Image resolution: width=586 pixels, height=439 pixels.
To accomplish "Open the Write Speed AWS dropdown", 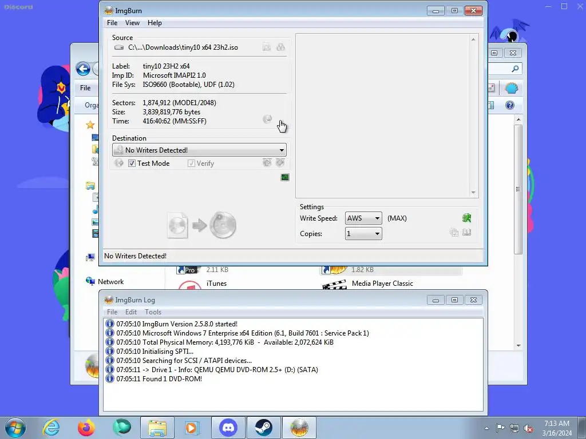I will 363,218.
